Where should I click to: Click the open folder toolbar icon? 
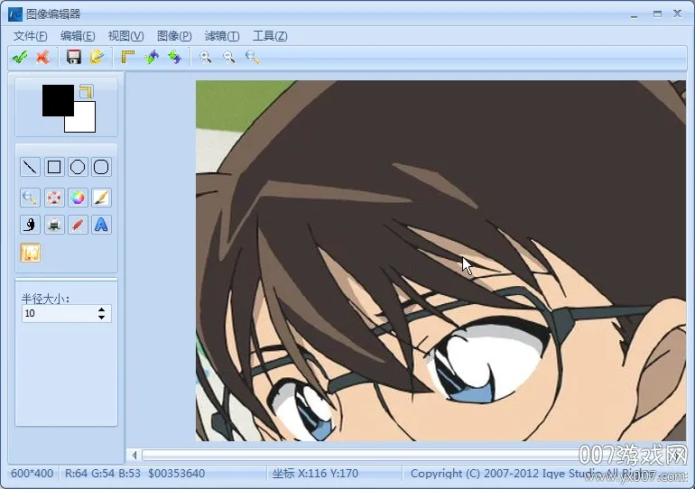(x=97, y=57)
